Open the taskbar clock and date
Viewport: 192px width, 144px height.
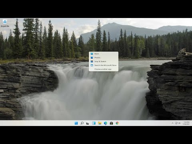(186, 123)
